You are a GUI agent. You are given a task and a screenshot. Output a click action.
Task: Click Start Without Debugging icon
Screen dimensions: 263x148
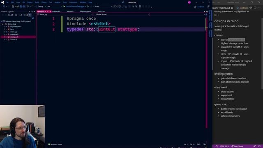click(88, 7)
